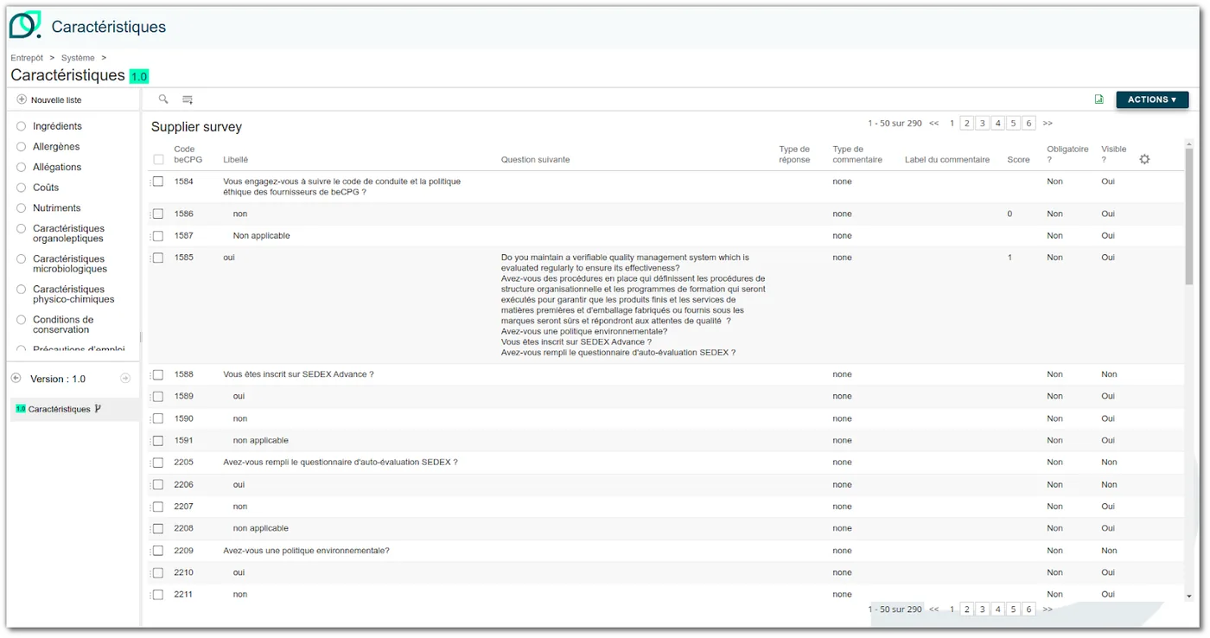Select the Ingrédients list
This screenshot has width=1210, height=638.
[x=57, y=126]
